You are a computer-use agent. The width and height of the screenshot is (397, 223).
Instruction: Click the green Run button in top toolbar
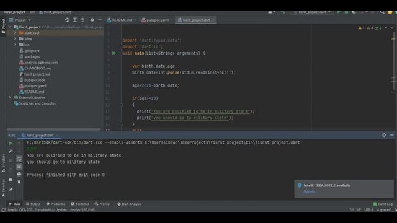339,12
